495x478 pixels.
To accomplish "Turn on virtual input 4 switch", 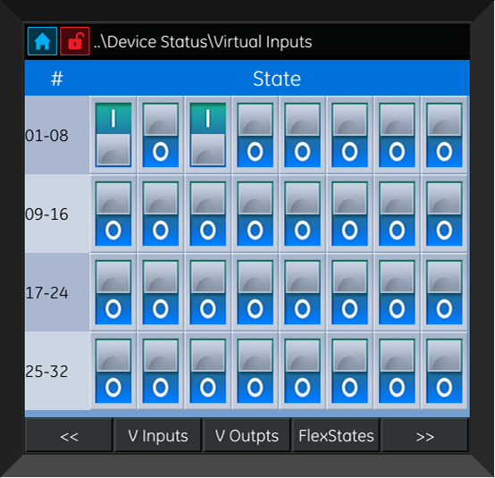I will (255, 135).
